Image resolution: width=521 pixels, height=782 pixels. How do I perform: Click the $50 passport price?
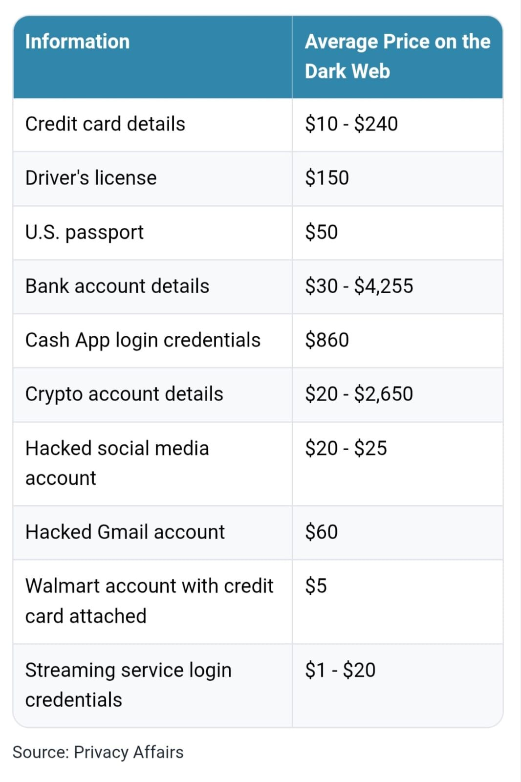pyautogui.click(x=321, y=232)
